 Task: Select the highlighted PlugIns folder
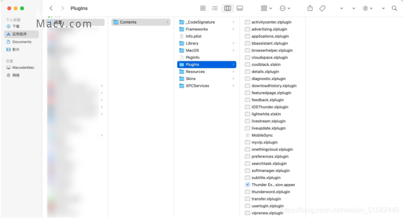click(207, 64)
